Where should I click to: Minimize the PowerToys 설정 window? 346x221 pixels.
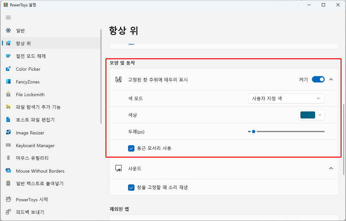pyautogui.click(x=309, y=5)
